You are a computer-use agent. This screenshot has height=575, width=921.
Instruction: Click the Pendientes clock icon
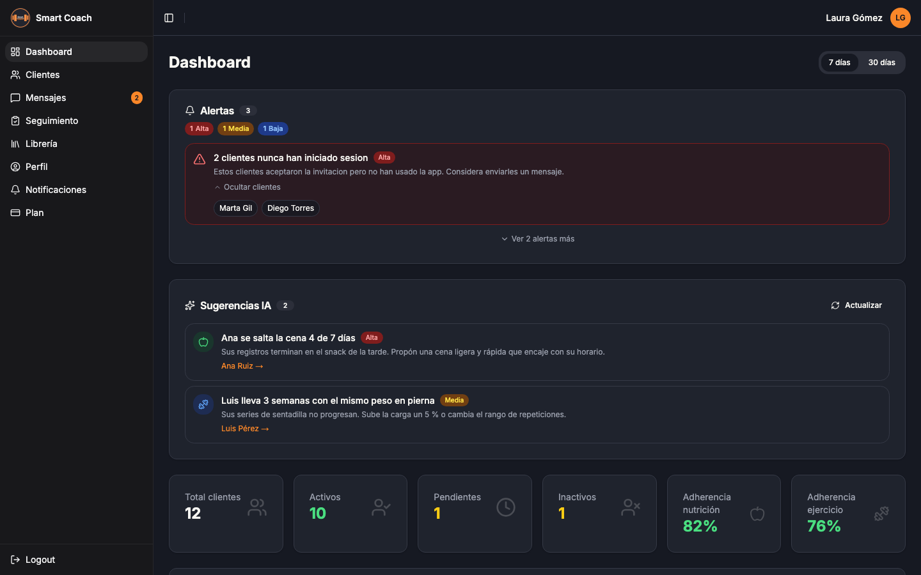(506, 507)
